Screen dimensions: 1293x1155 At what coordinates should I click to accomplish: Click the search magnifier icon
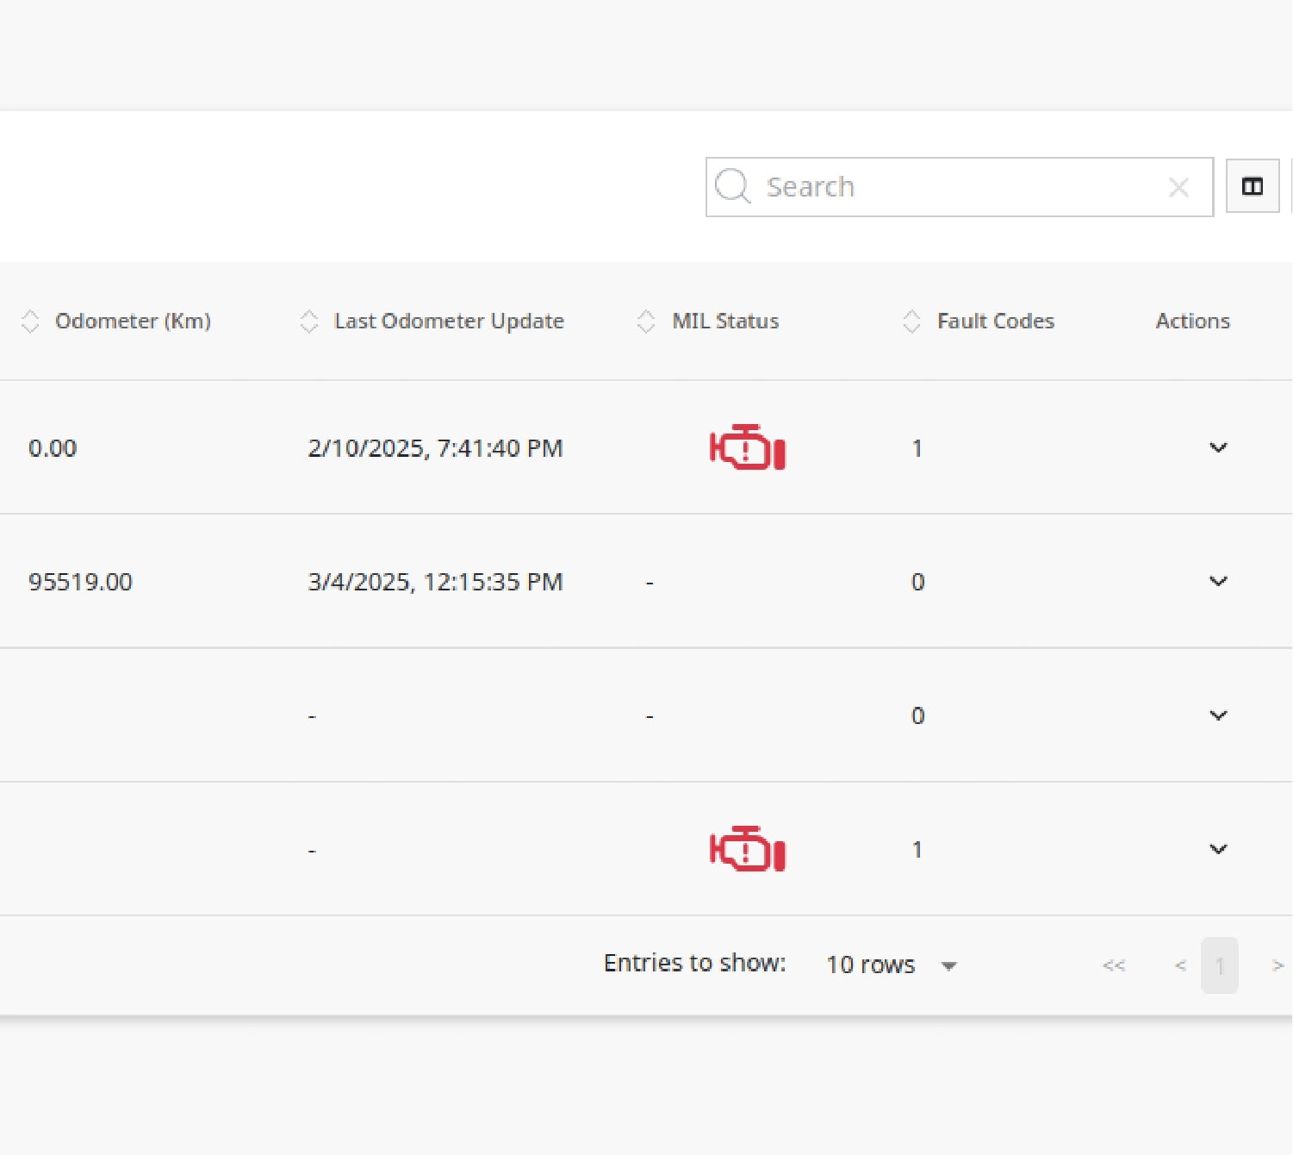[x=733, y=186]
